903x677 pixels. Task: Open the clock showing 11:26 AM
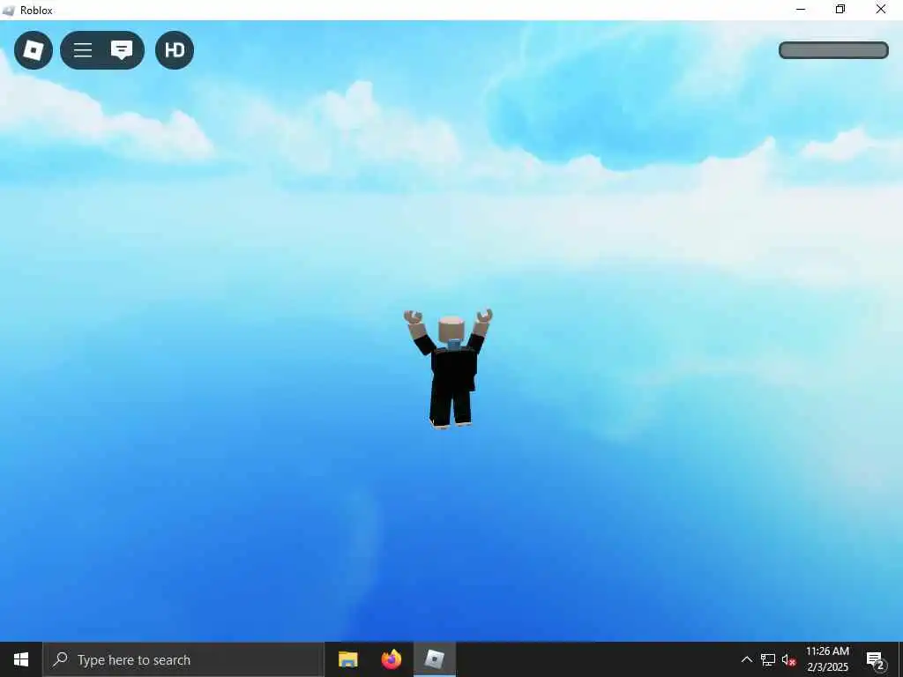(827, 659)
